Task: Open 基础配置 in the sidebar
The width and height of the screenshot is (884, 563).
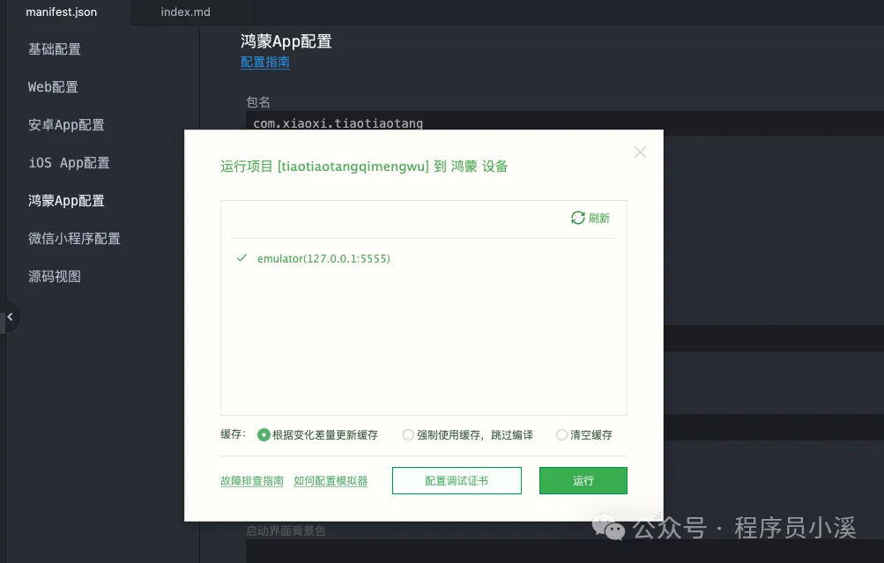Action: (53, 48)
